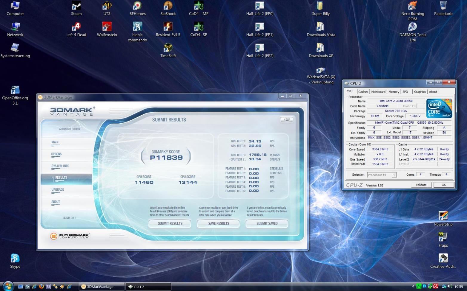
Task: Launch CoD4 - MP shortcut
Action: tap(199, 8)
